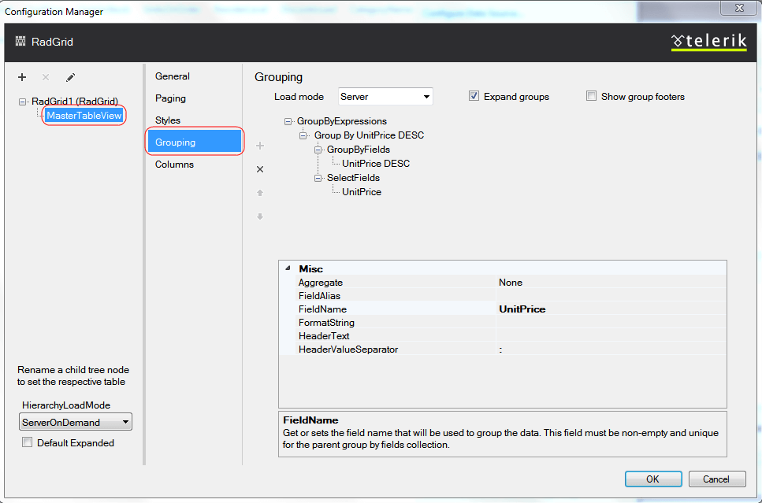Collapse the Misc property category
The height and width of the screenshot is (503, 762).
(287, 268)
